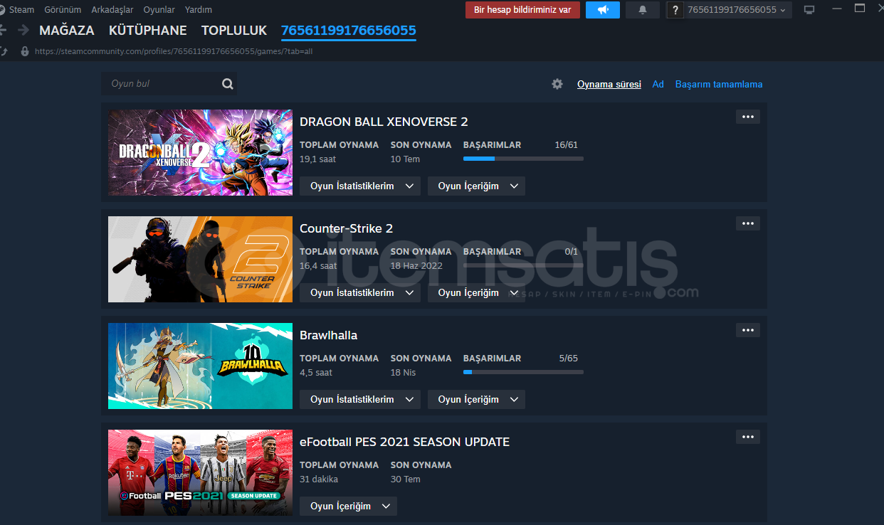Click the 31 dakika playtime value
Image resolution: width=884 pixels, height=525 pixels.
click(319, 479)
